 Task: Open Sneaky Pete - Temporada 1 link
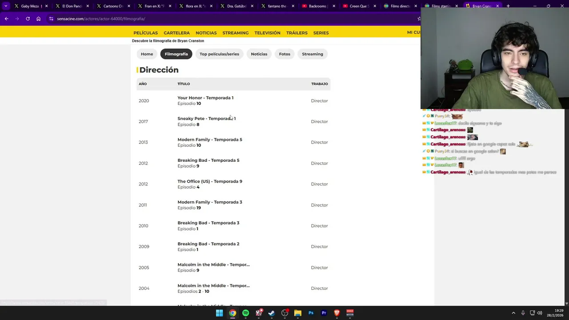pyautogui.click(x=207, y=119)
